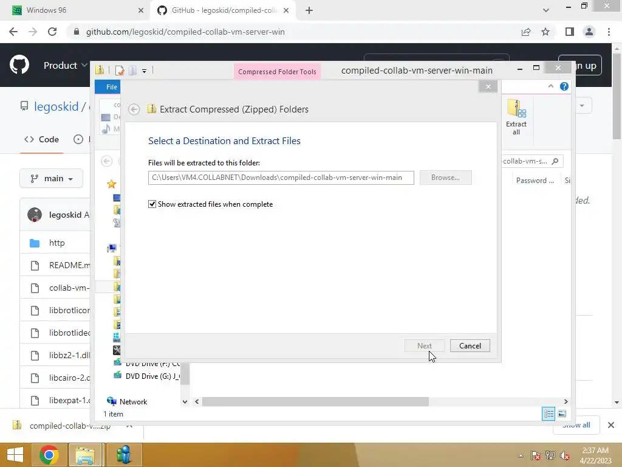The image size is (622, 467).
Task: Click the share page icon in Chrome
Action: pyautogui.click(x=526, y=32)
